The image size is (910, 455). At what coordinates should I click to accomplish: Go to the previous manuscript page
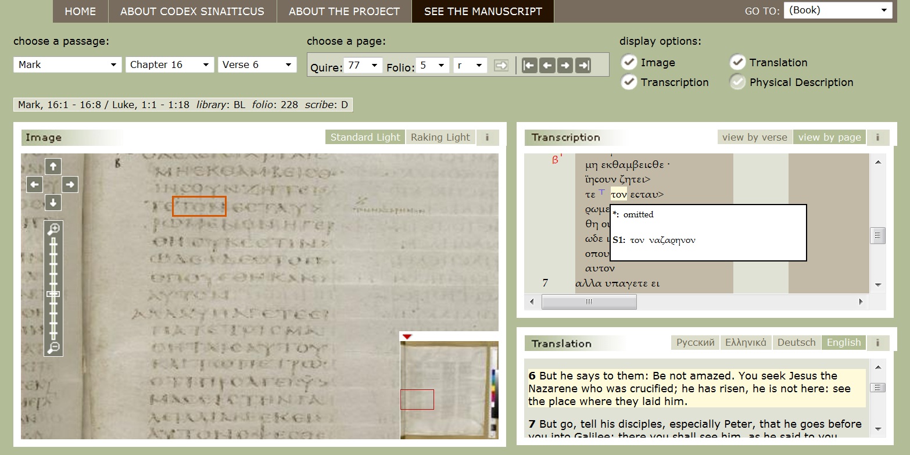(x=547, y=65)
